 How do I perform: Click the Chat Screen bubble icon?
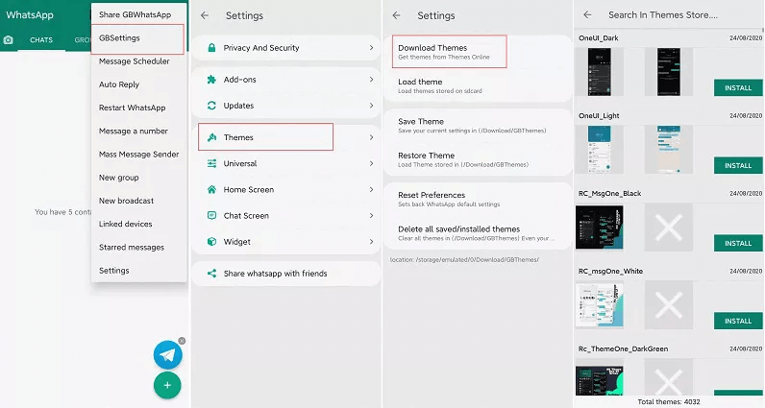pos(211,215)
